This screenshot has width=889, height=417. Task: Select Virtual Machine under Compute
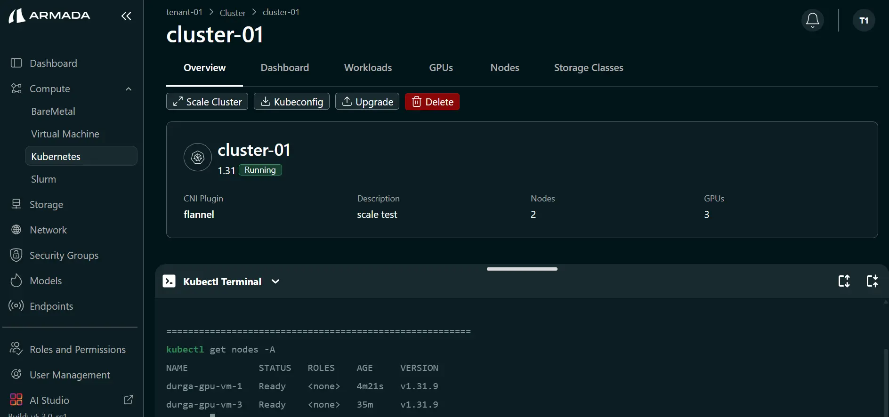click(65, 134)
